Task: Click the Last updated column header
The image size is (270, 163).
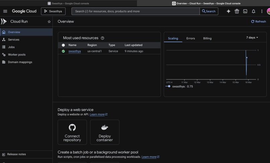Action: [133, 45]
